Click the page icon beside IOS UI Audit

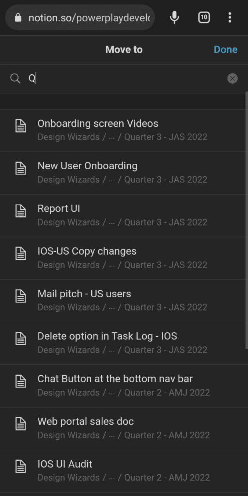point(21,467)
